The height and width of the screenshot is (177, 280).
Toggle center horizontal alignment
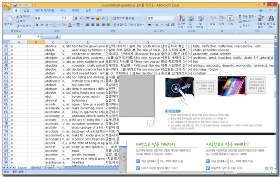pos(92,25)
